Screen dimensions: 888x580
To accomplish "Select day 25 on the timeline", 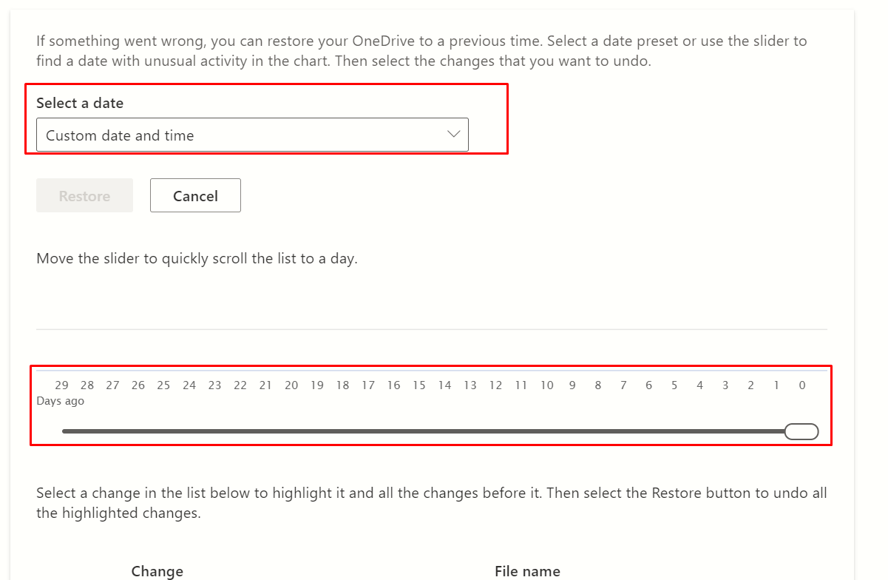I will pos(163,385).
